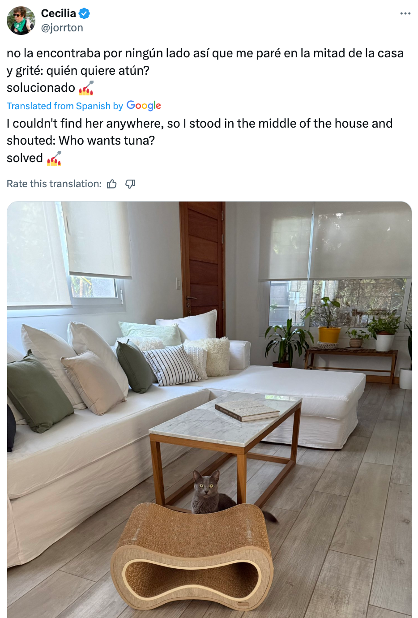418x618 pixels.
Task: Click the "Rate this translation:" label
Action: 54,184
